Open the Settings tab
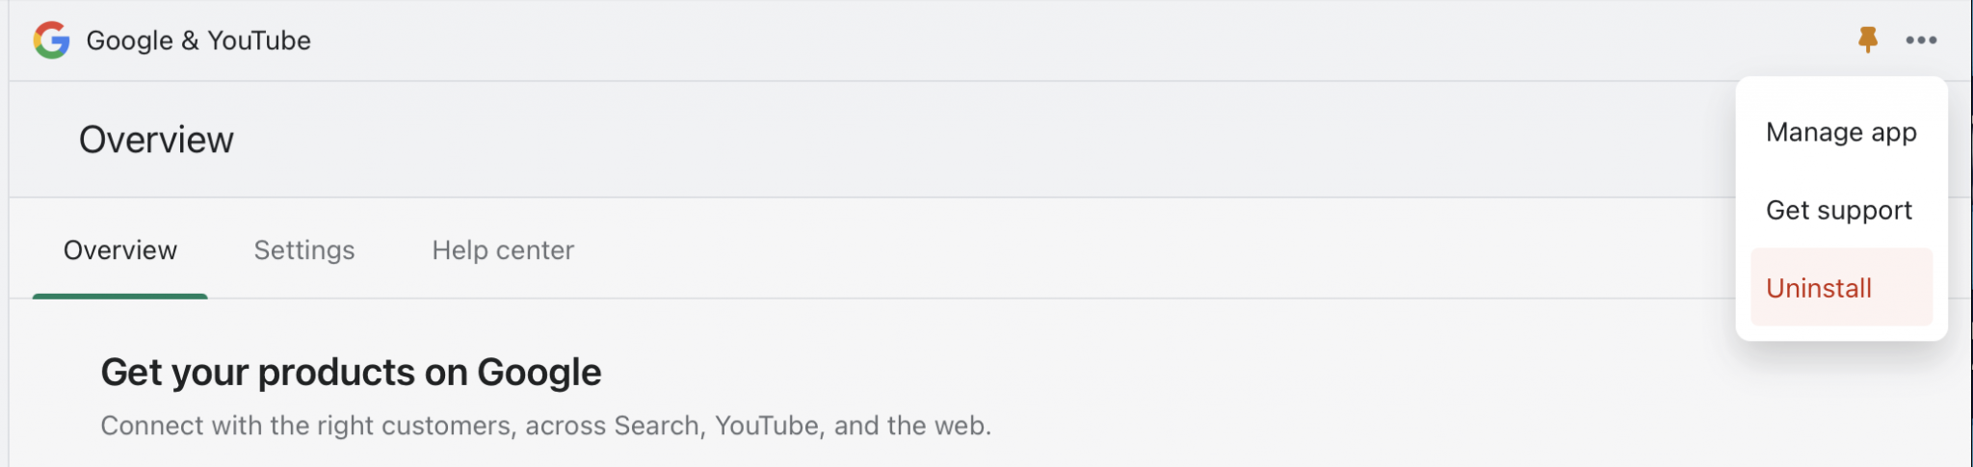Image resolution: width=1973 pixels, height=467 pixels. pyautogui.click(x=304, y=250)
